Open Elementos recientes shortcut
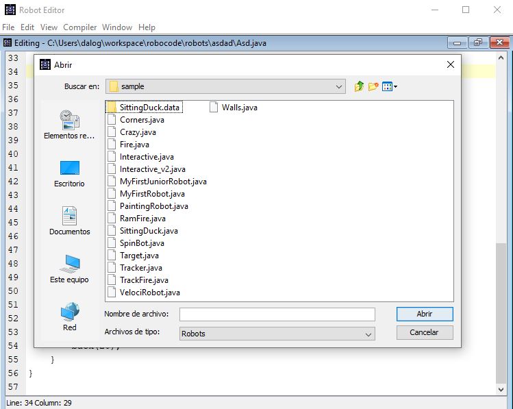 (x=69, y=124)
